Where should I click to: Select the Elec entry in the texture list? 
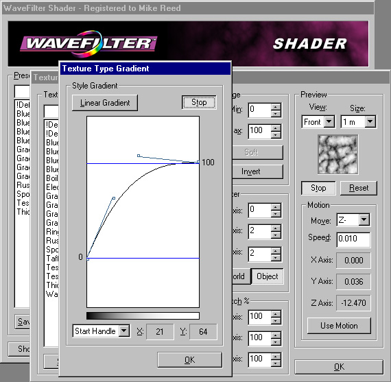[52, 187]
